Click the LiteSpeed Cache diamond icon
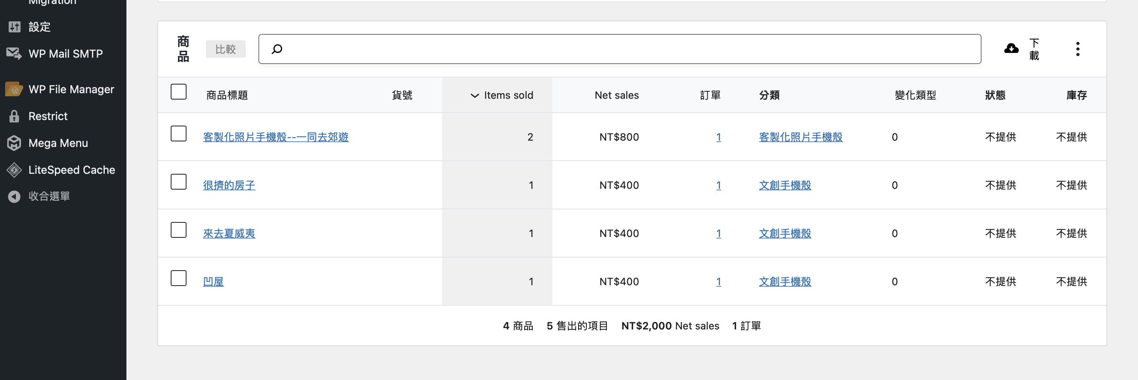This screenshot has height=380, width=1138. 14,170
